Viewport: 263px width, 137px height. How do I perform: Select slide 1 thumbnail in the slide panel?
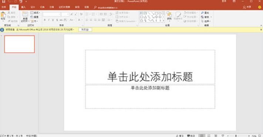[20, 44]
